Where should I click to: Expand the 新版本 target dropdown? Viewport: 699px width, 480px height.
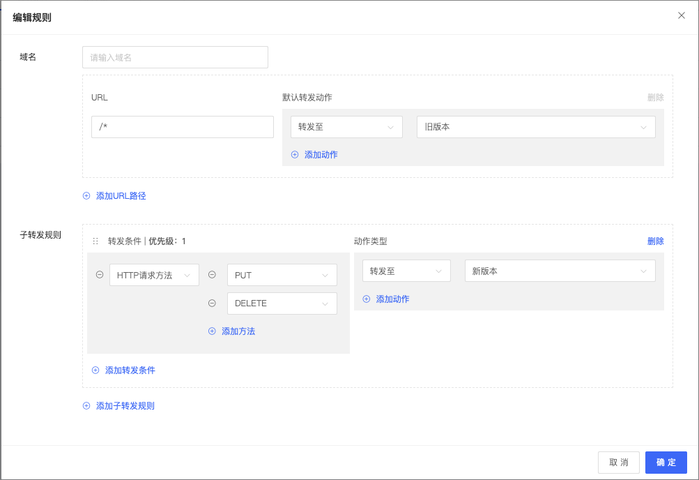560,271
